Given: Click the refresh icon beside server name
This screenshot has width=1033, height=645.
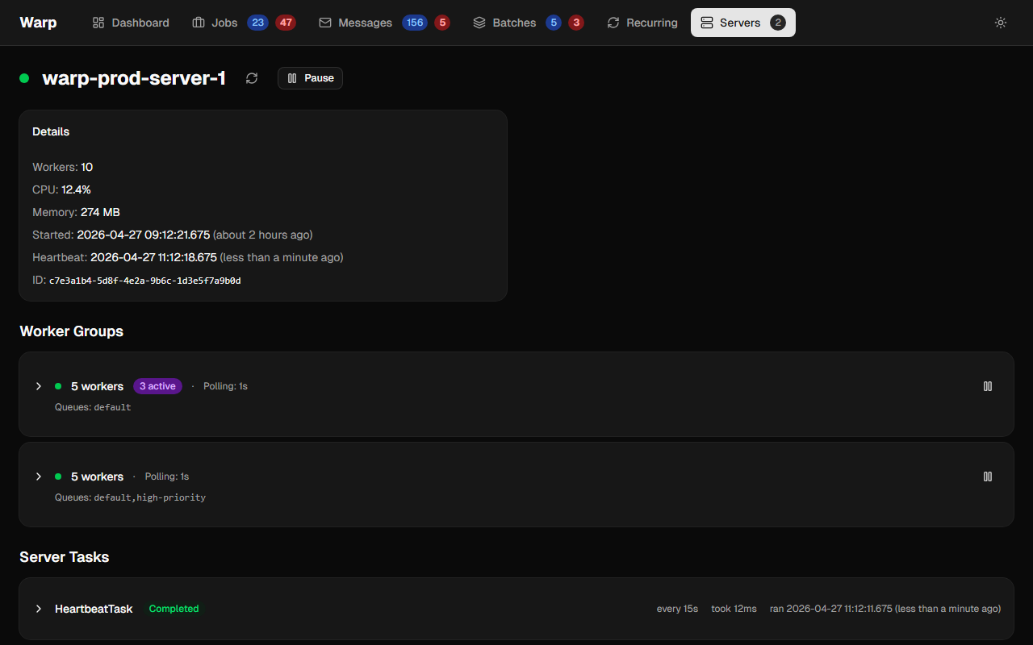Looking at the screenshot, I should [252, 78].
